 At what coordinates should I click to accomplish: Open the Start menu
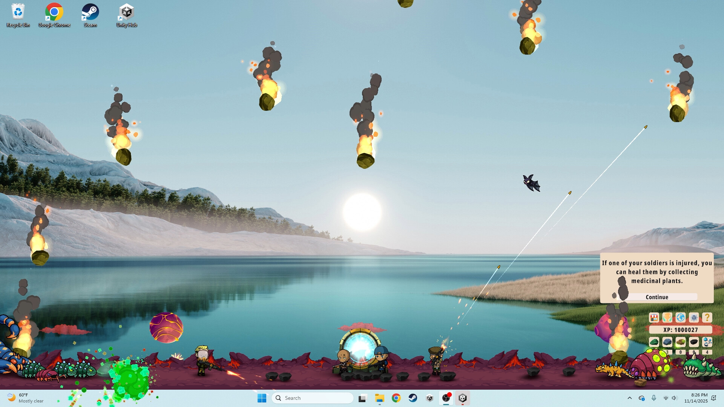(x=262, y=398)
